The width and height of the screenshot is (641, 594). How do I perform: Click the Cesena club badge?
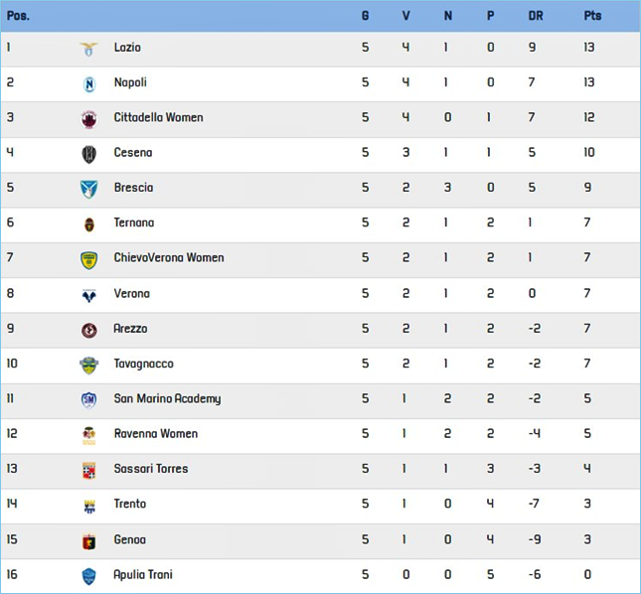(x=89, y=154)
